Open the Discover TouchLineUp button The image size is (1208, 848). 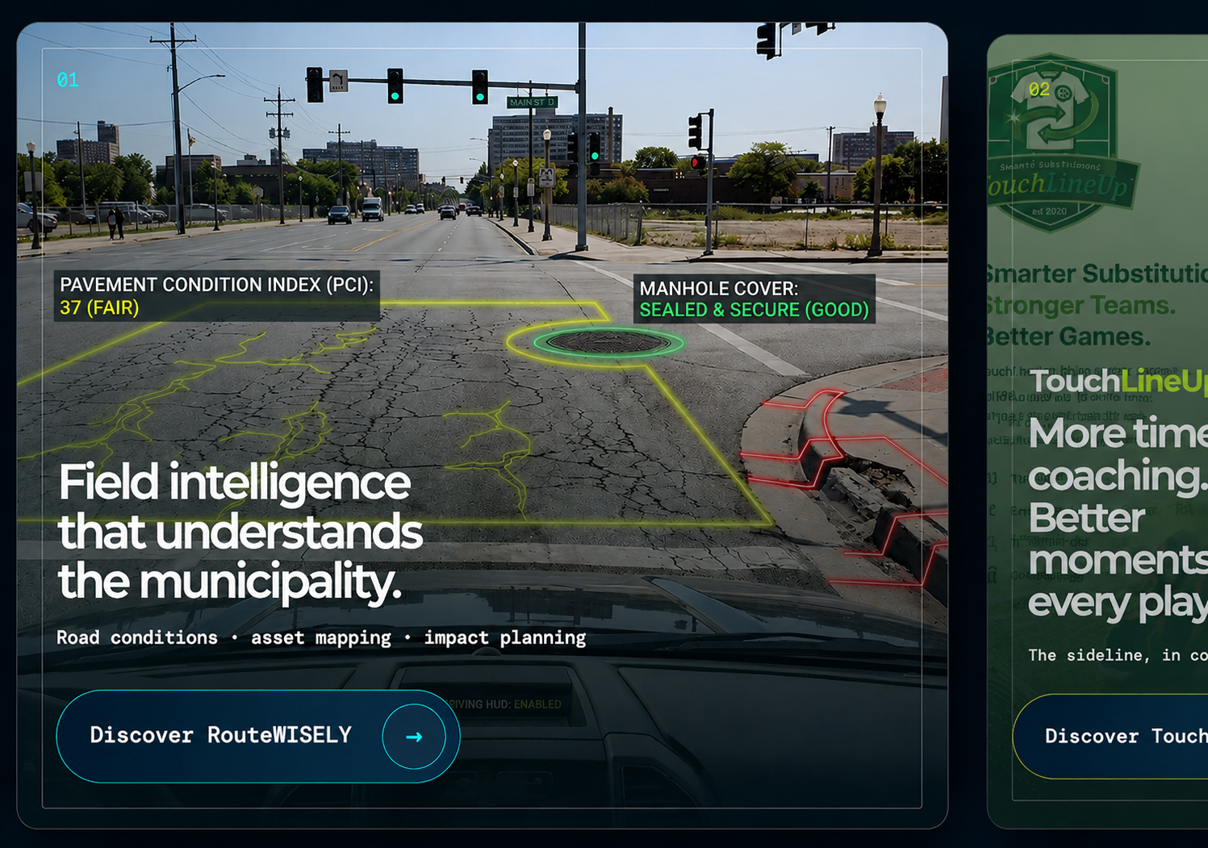pyautogui.click(x=1110, y=736)
